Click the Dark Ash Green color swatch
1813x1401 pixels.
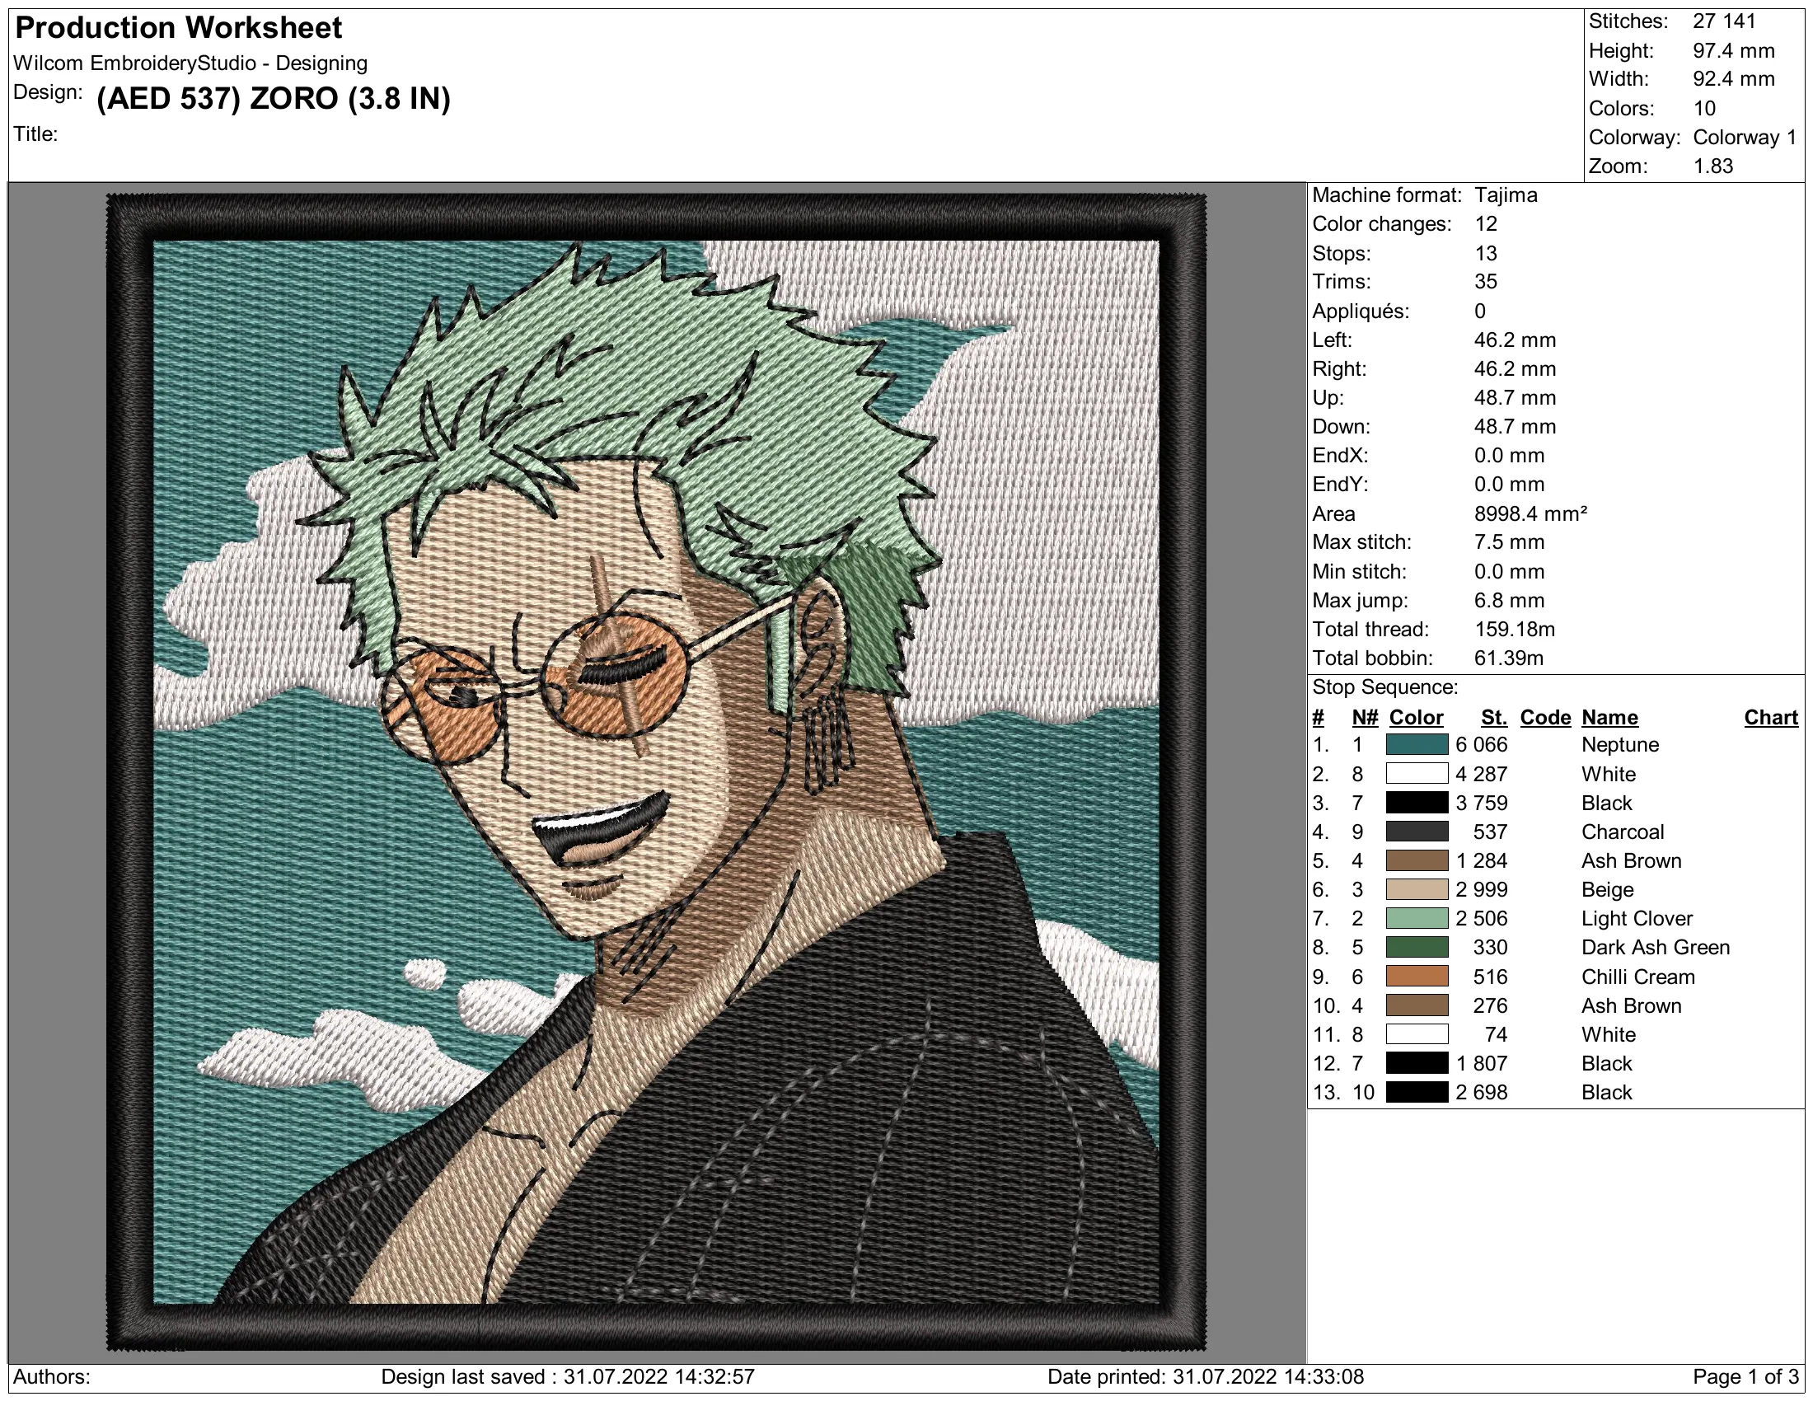1417,948
